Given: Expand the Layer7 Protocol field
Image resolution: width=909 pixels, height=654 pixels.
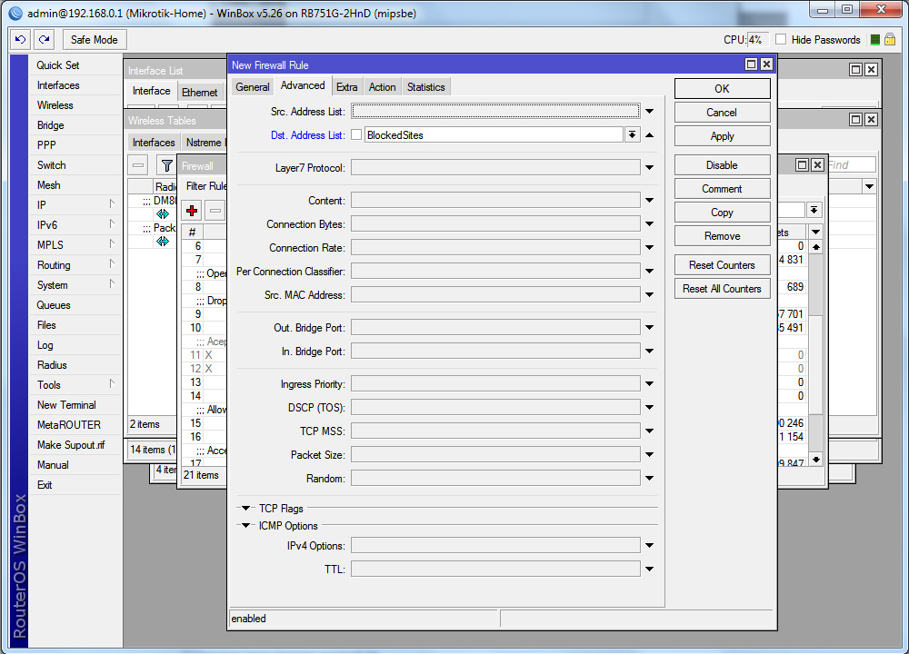Looking at the screenshot, I should (x=650, y=167).
